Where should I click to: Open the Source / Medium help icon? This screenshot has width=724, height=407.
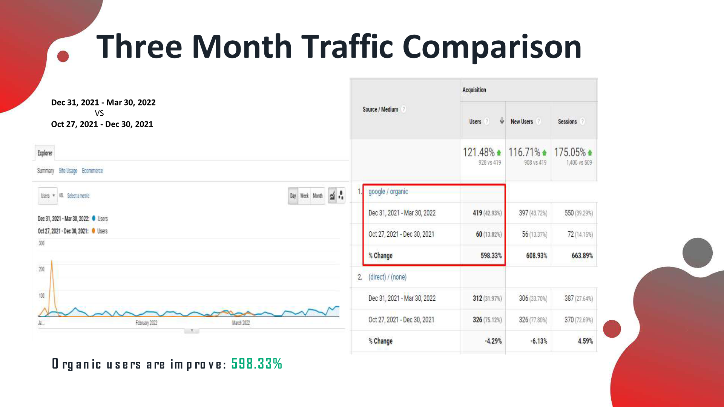pyautogui.click(x=403, y=109)
